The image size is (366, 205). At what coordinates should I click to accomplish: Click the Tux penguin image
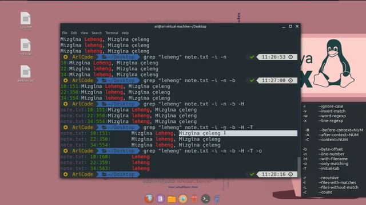(x=334, y=63)
